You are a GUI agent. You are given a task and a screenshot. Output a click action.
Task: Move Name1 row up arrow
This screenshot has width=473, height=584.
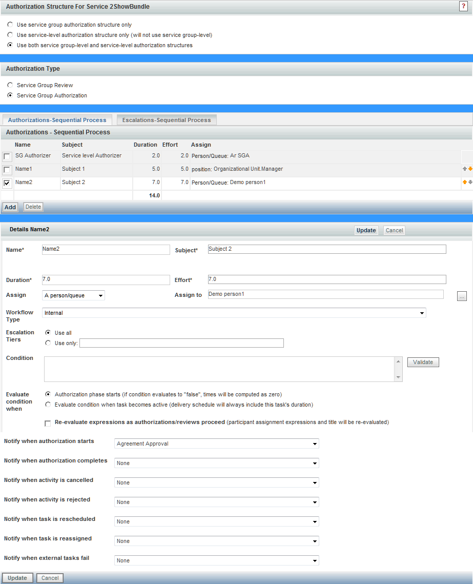tap(464, 169)
